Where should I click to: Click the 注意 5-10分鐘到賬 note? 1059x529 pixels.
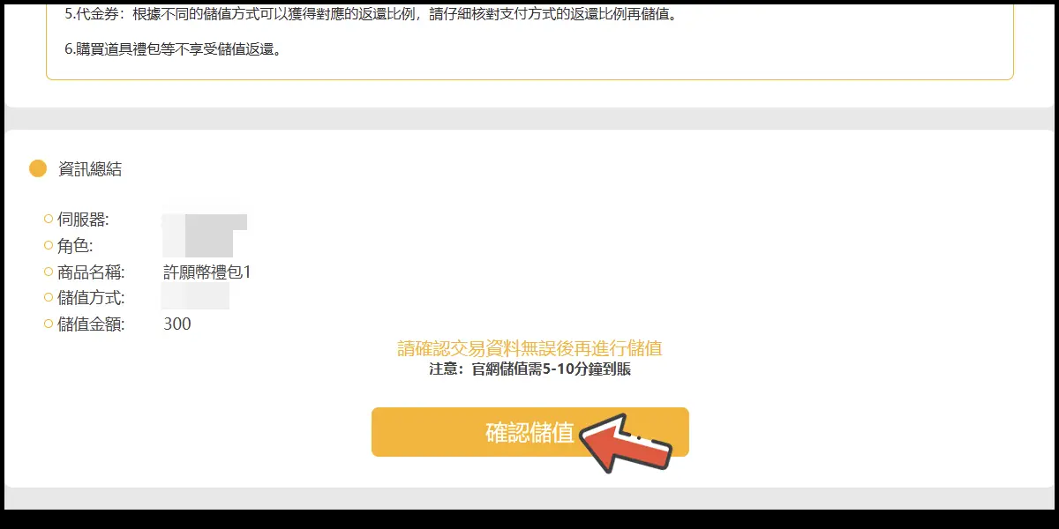click(x=529, y=369)
